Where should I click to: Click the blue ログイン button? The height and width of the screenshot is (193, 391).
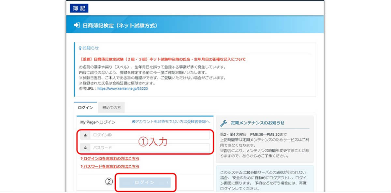coord(145,183)
